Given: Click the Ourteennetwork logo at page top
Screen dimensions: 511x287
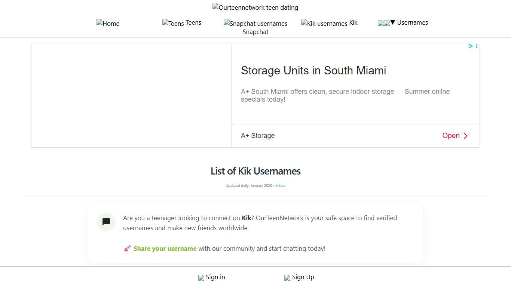Looking at the screenshot, I should click(x=255, y=7).
